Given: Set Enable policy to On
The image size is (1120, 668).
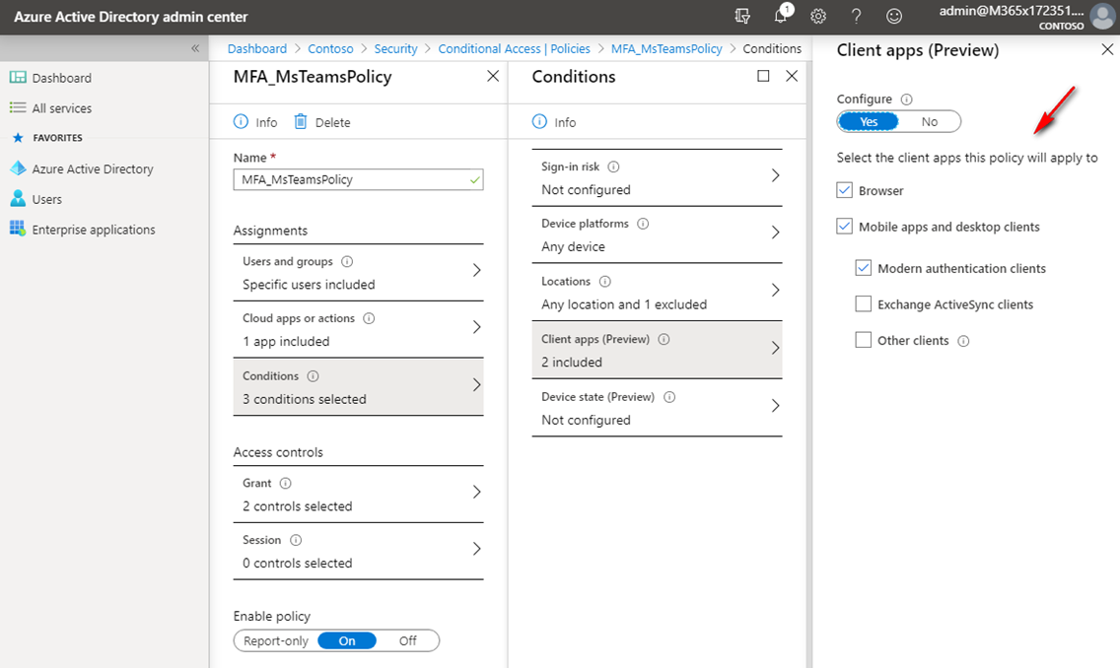Looking at the screenshot, I should coord(347,640).
